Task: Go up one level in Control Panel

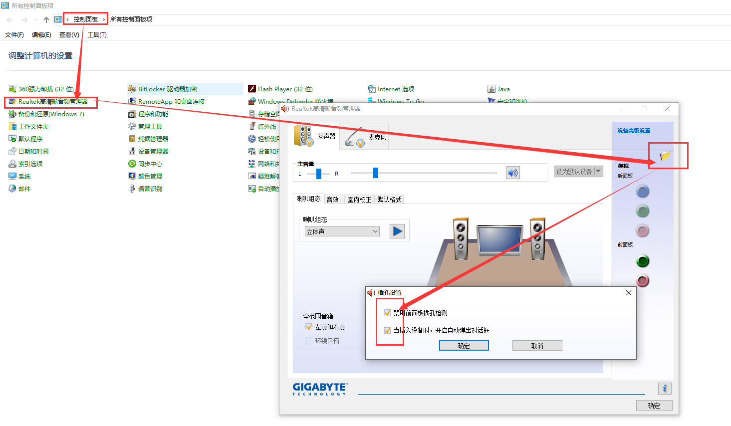Action: pyautogui.click(x=46, y=20)
